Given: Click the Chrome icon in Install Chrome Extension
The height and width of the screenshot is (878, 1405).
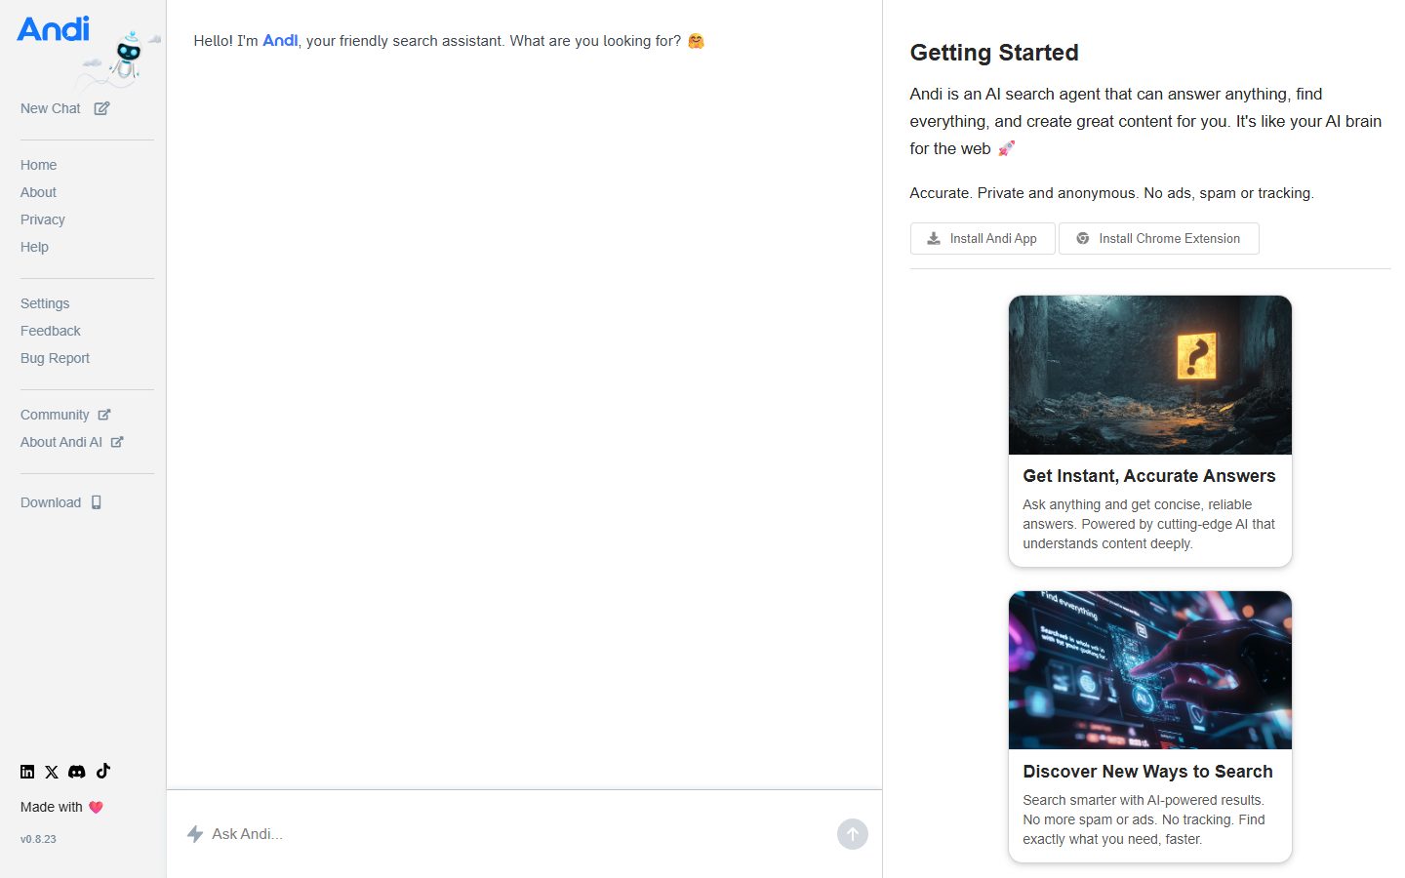Looking at the screenshot, I should (x=1083, y=238).
